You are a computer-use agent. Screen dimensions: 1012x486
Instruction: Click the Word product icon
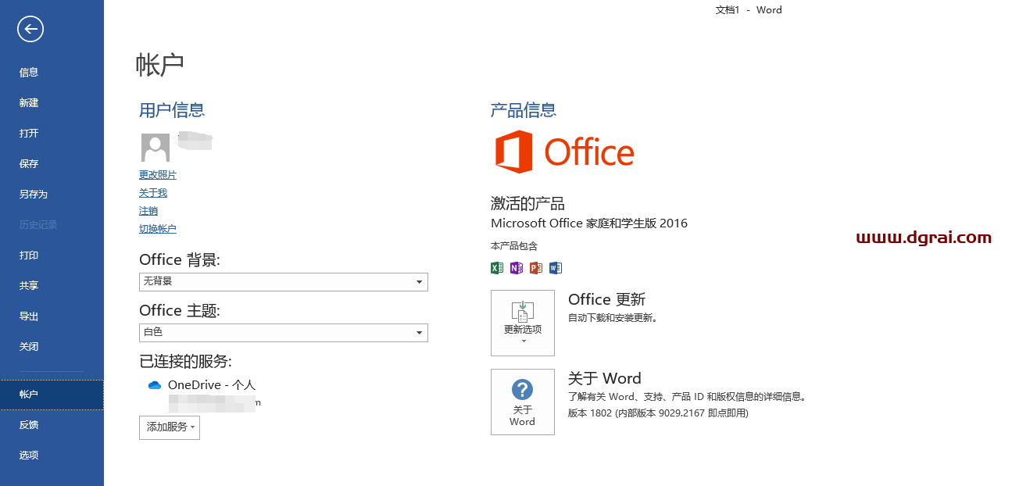coord(556,268)
